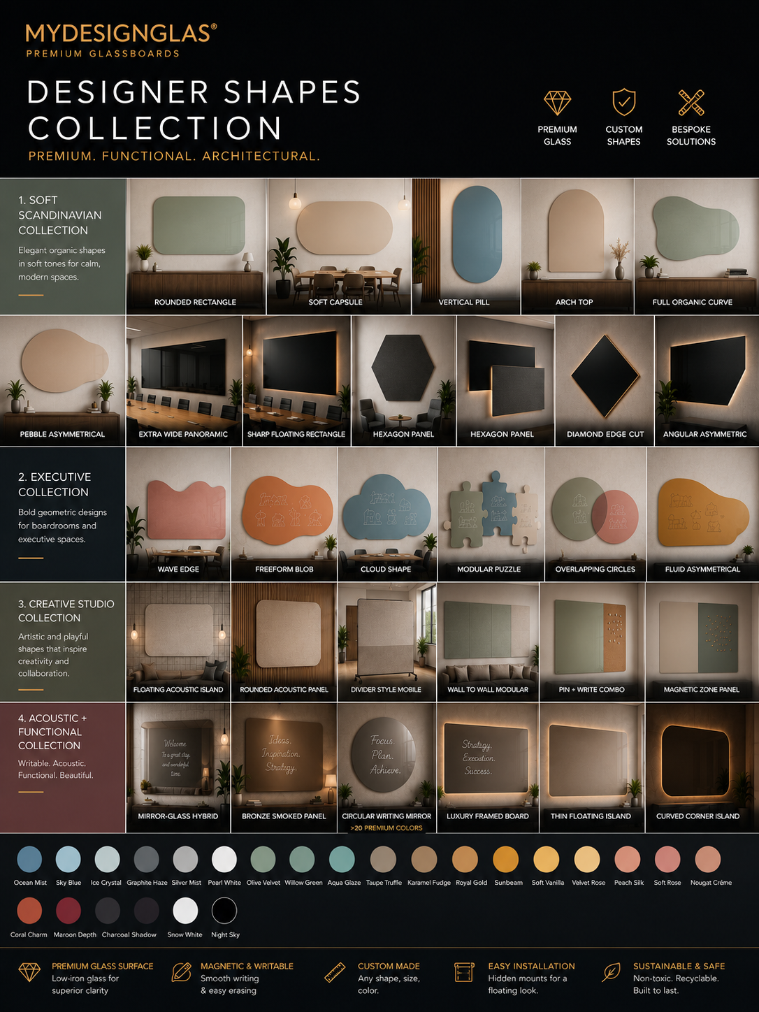
Task: Open the Rounded Rectangle board image
Action: coord(196,246)
